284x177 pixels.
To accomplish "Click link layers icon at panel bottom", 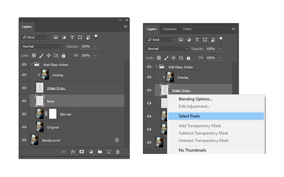I will point(64,152).
